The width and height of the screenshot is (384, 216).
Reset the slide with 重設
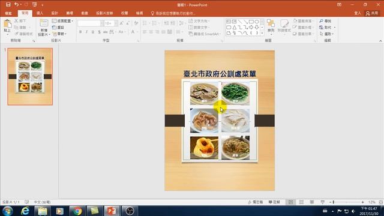(58, 28)
